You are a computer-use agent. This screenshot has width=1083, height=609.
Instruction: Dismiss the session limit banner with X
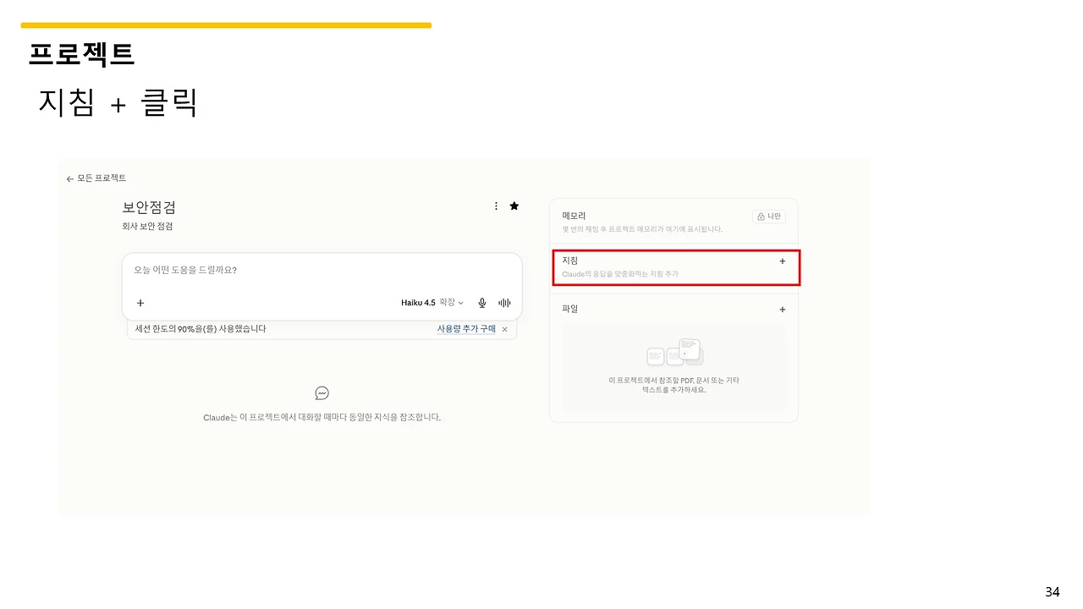click(505, 329)
